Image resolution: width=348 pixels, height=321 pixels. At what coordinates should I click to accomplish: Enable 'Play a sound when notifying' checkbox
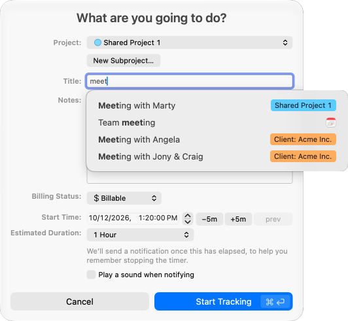click(91, 275)
